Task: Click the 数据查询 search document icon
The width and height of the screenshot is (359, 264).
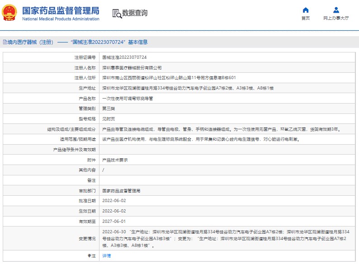Action: (117, 14)
